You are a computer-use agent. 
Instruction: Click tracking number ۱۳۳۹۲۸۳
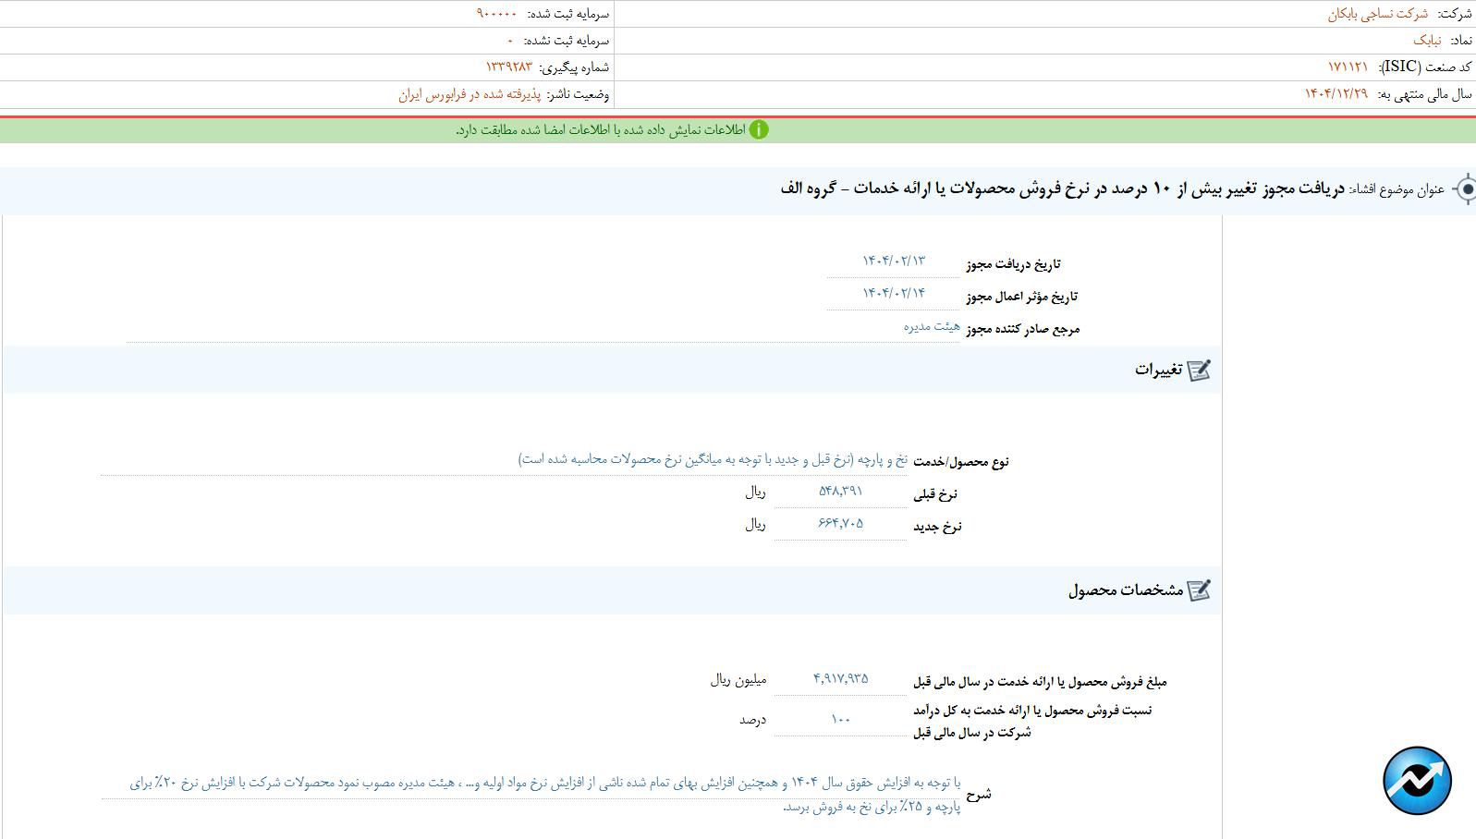click(509, 67)
